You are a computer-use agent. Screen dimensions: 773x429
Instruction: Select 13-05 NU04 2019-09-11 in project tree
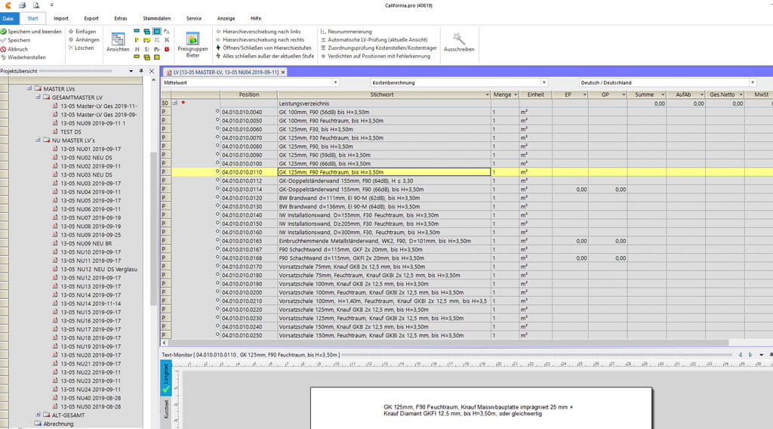tap(90, 192)
